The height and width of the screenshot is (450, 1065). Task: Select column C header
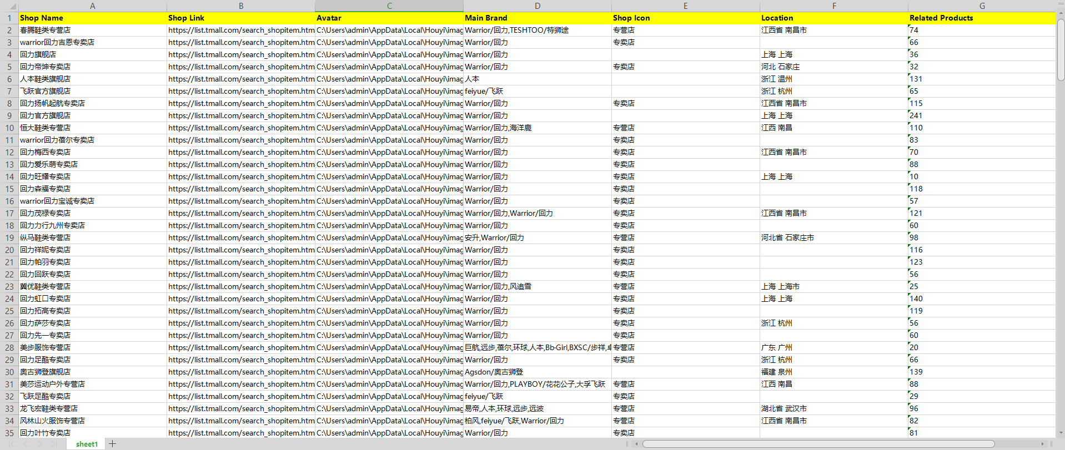389,6
